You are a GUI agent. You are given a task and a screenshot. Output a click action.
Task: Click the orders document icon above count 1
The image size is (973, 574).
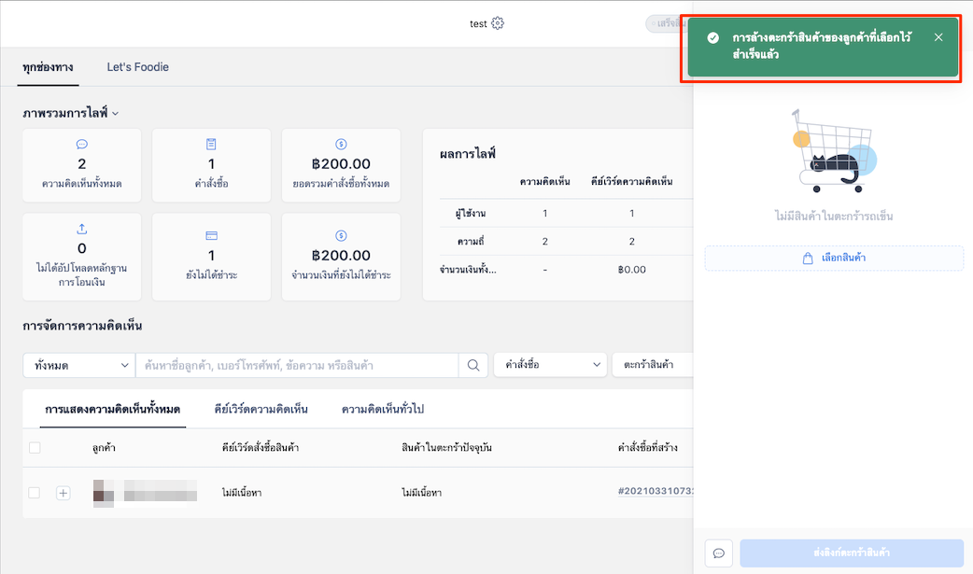(x=211, y=144)
